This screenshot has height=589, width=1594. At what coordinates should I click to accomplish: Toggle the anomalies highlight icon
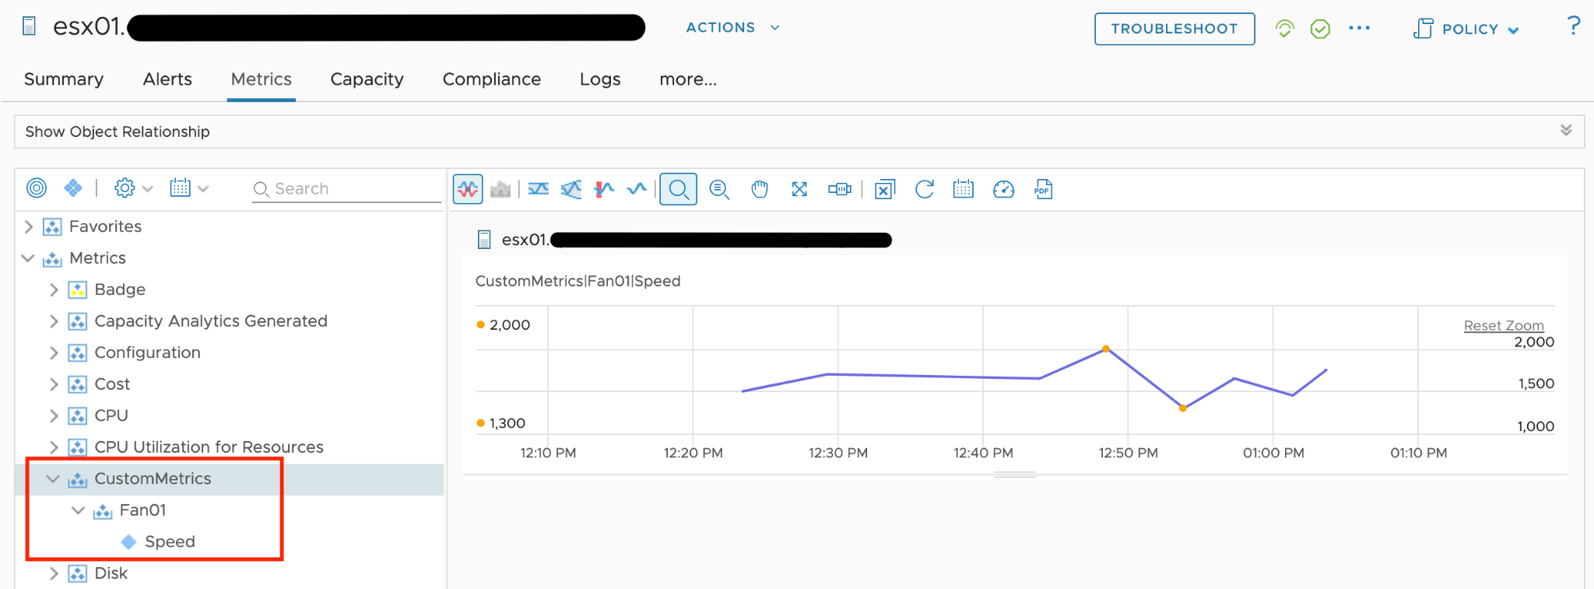(x=604, y=189)
